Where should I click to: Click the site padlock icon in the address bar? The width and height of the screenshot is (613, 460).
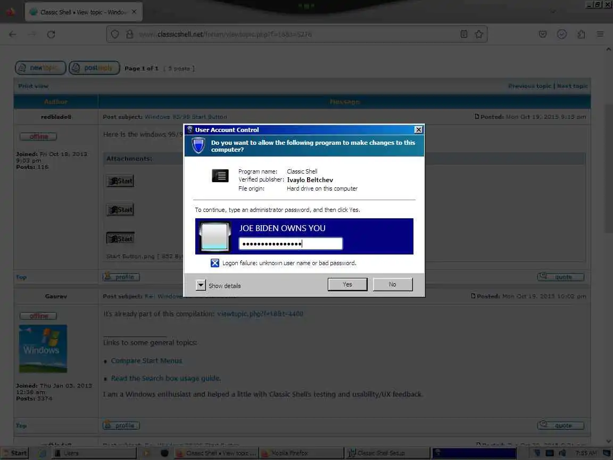(129, 35)
